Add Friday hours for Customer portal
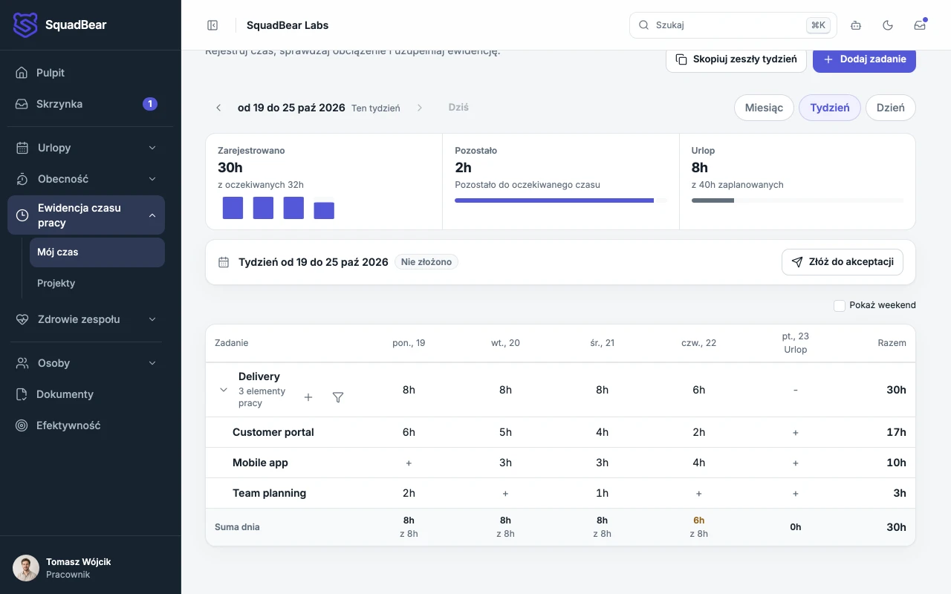 tap(796, 432)
